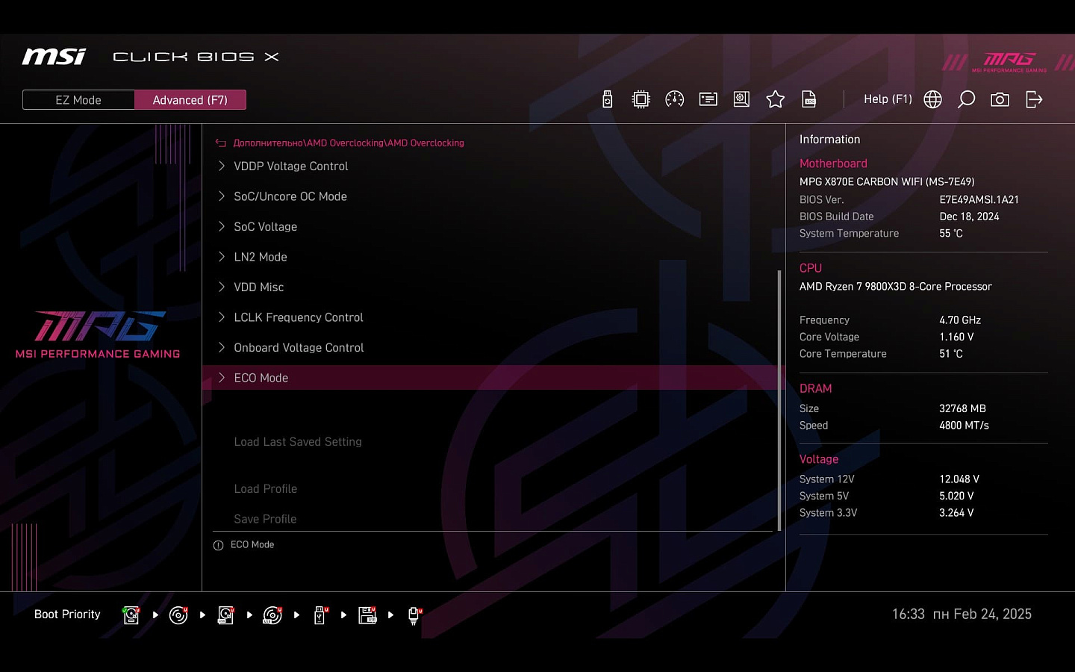Click the CPU heading in Information panel

[811, 268]
